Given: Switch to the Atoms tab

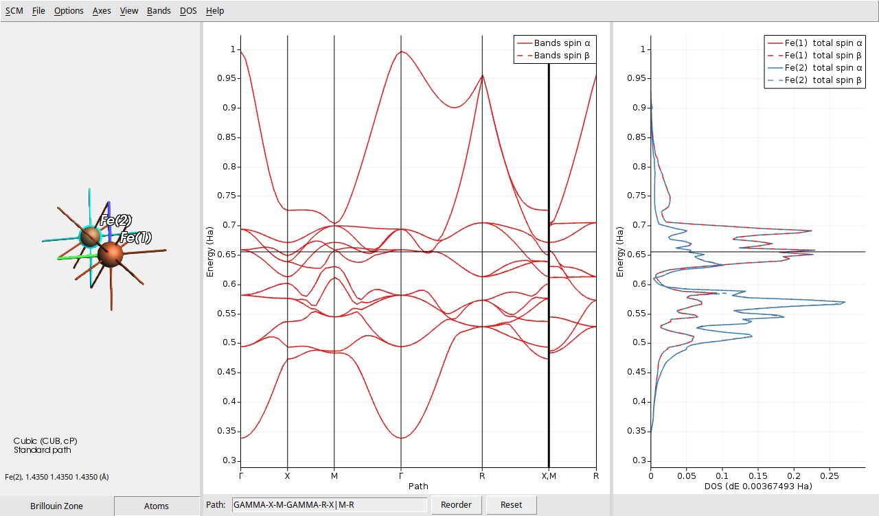Looking at the screenshot, I should coord(156,506).
